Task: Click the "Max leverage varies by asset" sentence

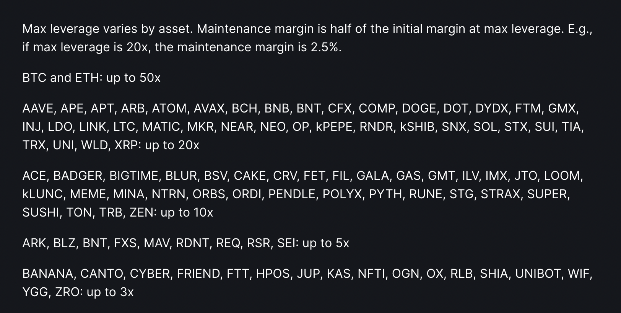Action: pos(107,29)
